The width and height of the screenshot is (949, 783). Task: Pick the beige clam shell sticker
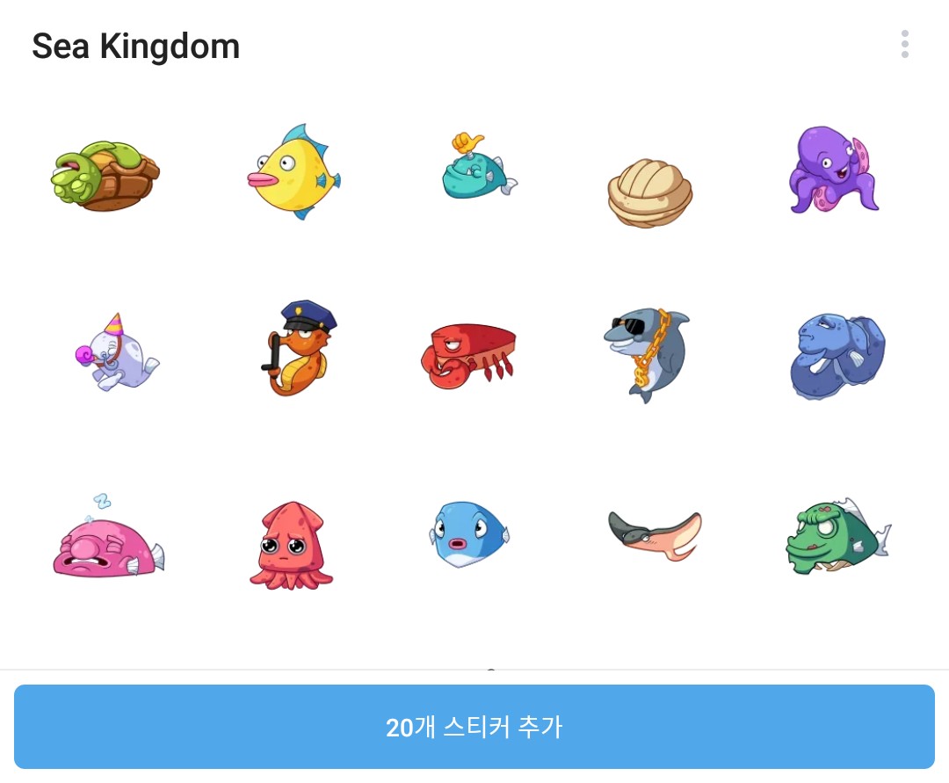(x=650, y=193)
